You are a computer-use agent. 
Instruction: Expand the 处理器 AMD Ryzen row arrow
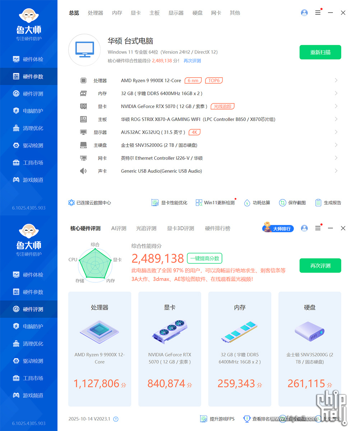[x=336, y=80]
